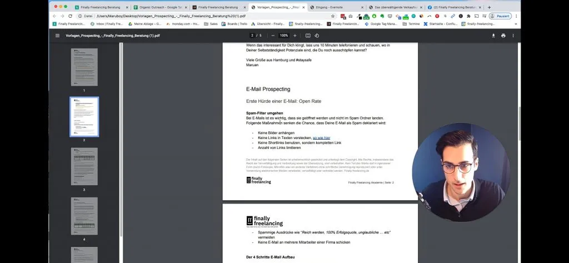Viewport: 569px width, 263px height.
Task: Click the blue link chain extension icon
Action: tap(453, 16)
